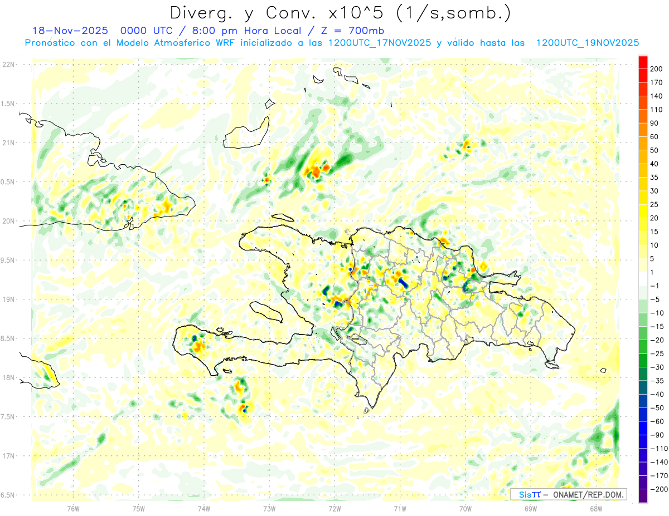669x516 pixels.
Task: Click the 0.5N latitude label
Action: (x=8, y=182)
